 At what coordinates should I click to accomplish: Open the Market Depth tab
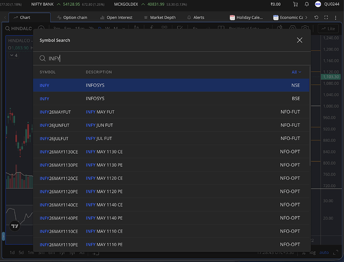(x=160, y=17)
